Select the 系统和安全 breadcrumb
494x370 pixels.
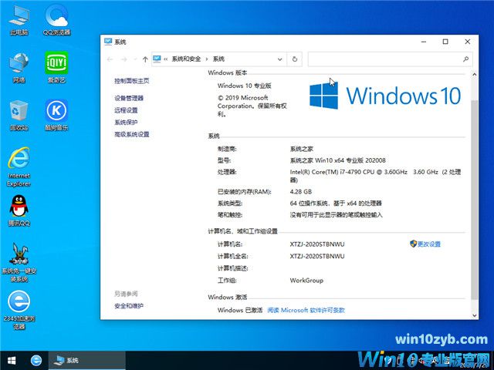[x=186, y=59]
